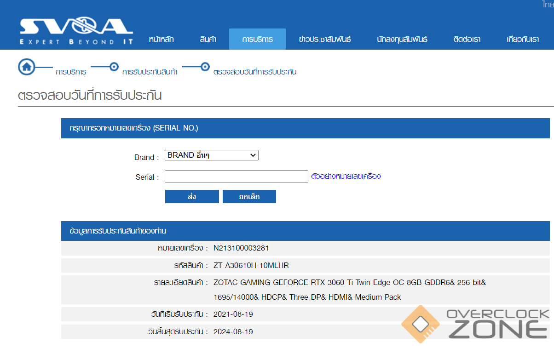Viewport: 554px width, 348px height.
Task: Click product code ZT-A30610H-10MLHR
Action: tap(251, 266)
